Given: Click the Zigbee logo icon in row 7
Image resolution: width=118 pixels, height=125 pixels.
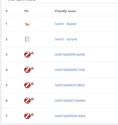Looking at the screenshot, I should 27,116.
